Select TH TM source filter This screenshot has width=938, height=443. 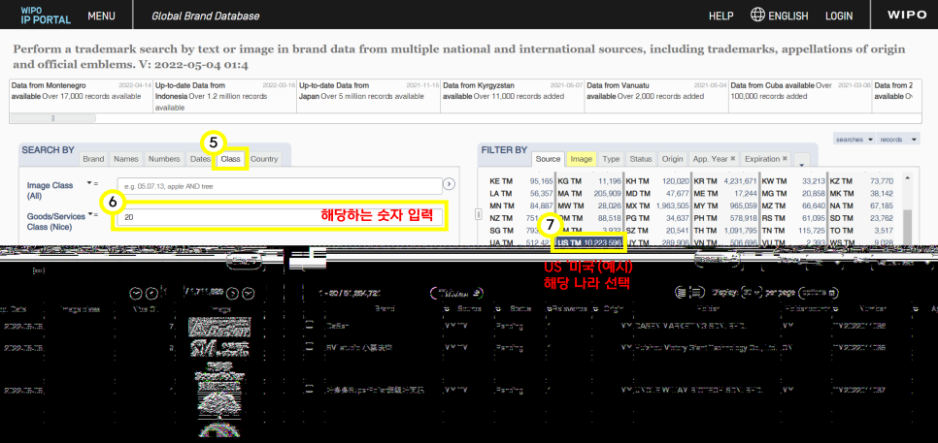[725, 231]
